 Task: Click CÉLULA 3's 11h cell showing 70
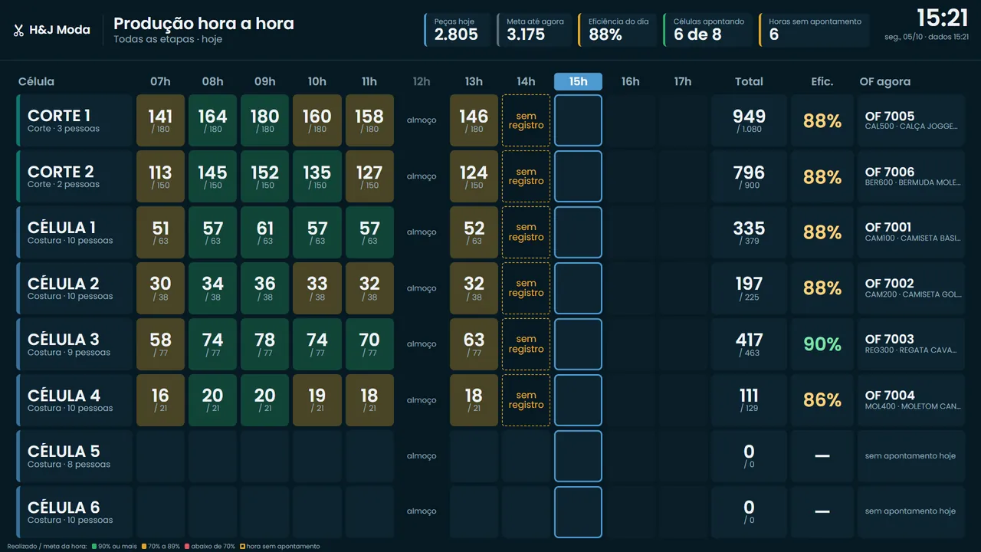tap(369, 344)
